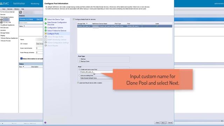Open the OS Version dropdown field

click(x=40, y=44)
